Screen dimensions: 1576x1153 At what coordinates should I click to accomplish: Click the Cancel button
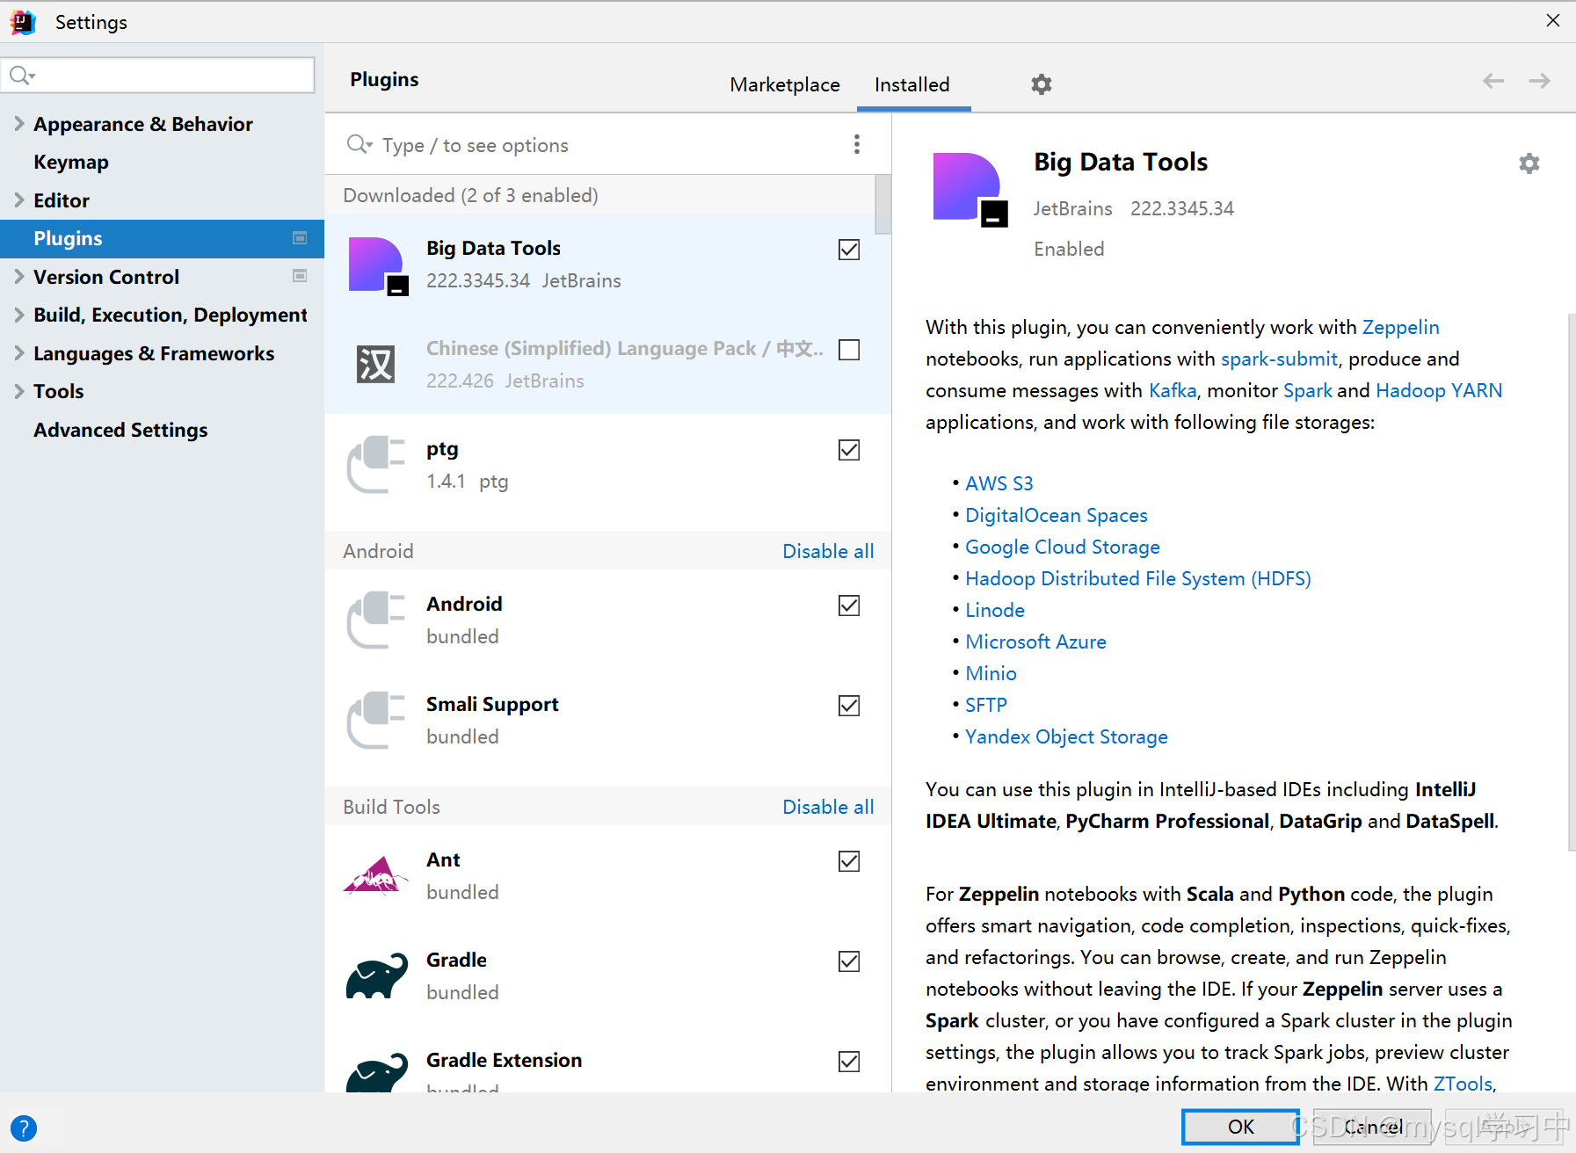pos(1373,1127)
